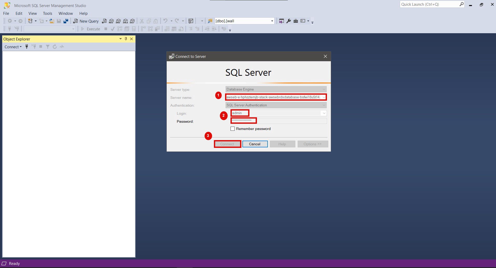Screen dimensions: 496x268
Task: Click the Filter funnel icon in Object Explorer
Action: 48,47
